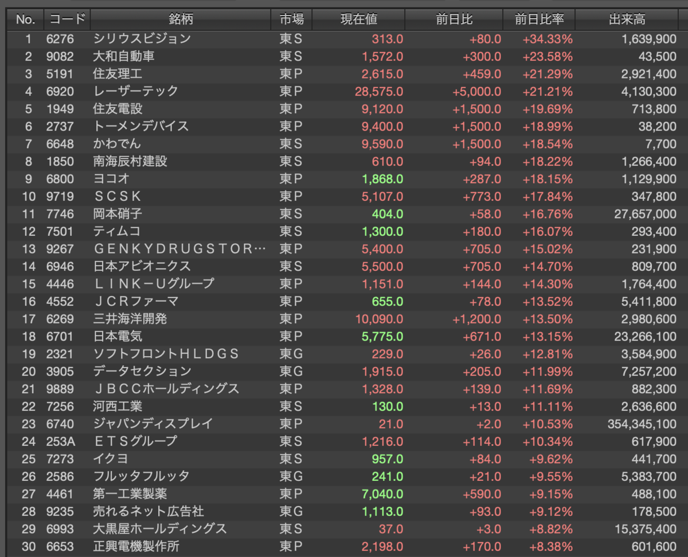Click the 前日比 column header

[x=454, y=19]
